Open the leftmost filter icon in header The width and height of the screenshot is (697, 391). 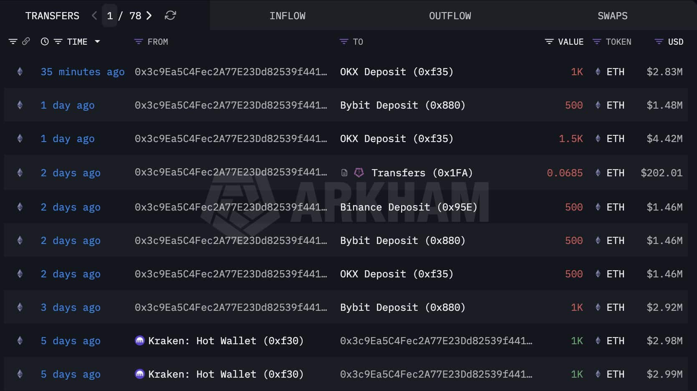pos(13,41)
